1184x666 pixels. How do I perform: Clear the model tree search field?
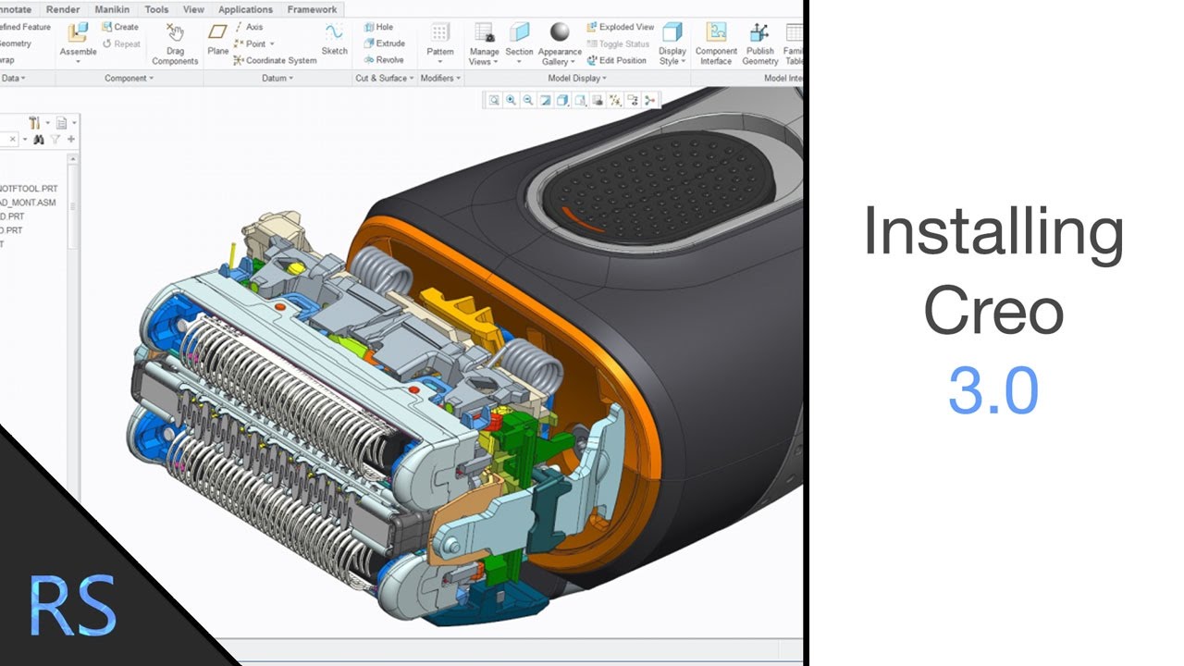click(x=13, y=139)
